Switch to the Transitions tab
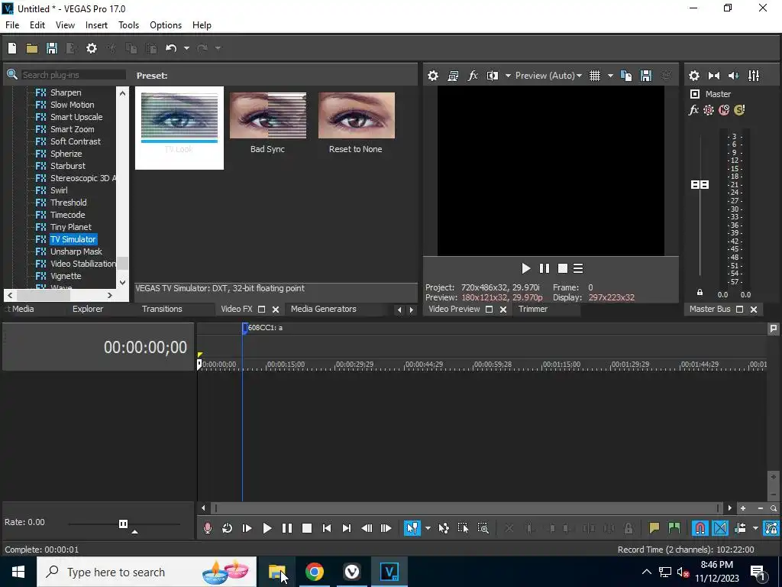Screen dimensions: 782x587 162,309
